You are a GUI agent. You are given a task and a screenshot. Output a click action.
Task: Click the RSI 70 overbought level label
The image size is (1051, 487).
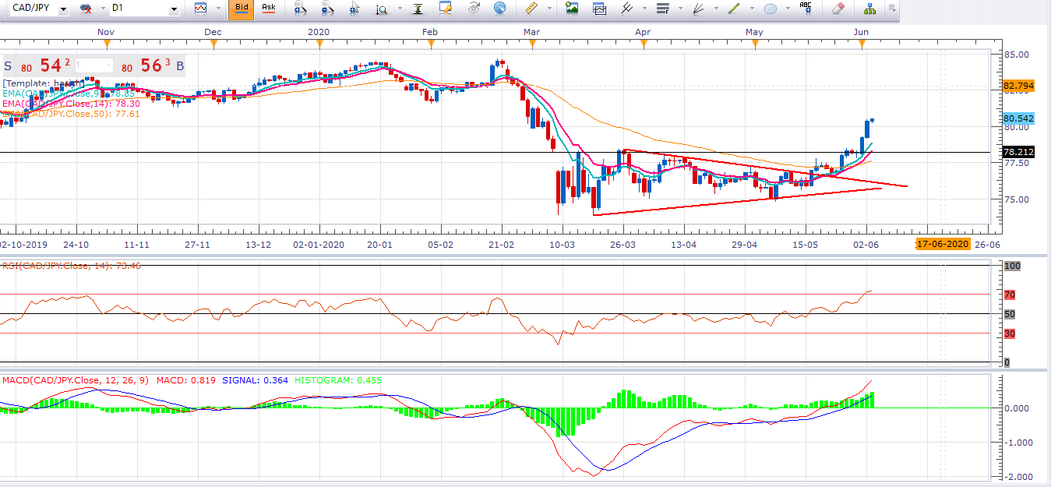click(1009, 295)
